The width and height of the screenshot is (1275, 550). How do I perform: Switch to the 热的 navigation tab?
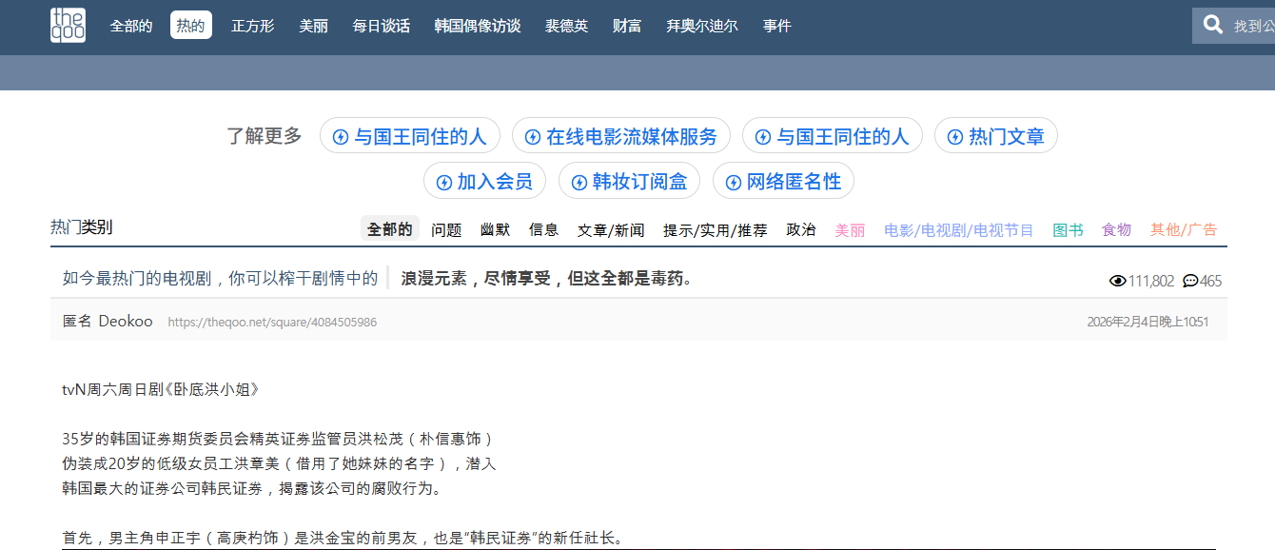click(x=190, y=25)
